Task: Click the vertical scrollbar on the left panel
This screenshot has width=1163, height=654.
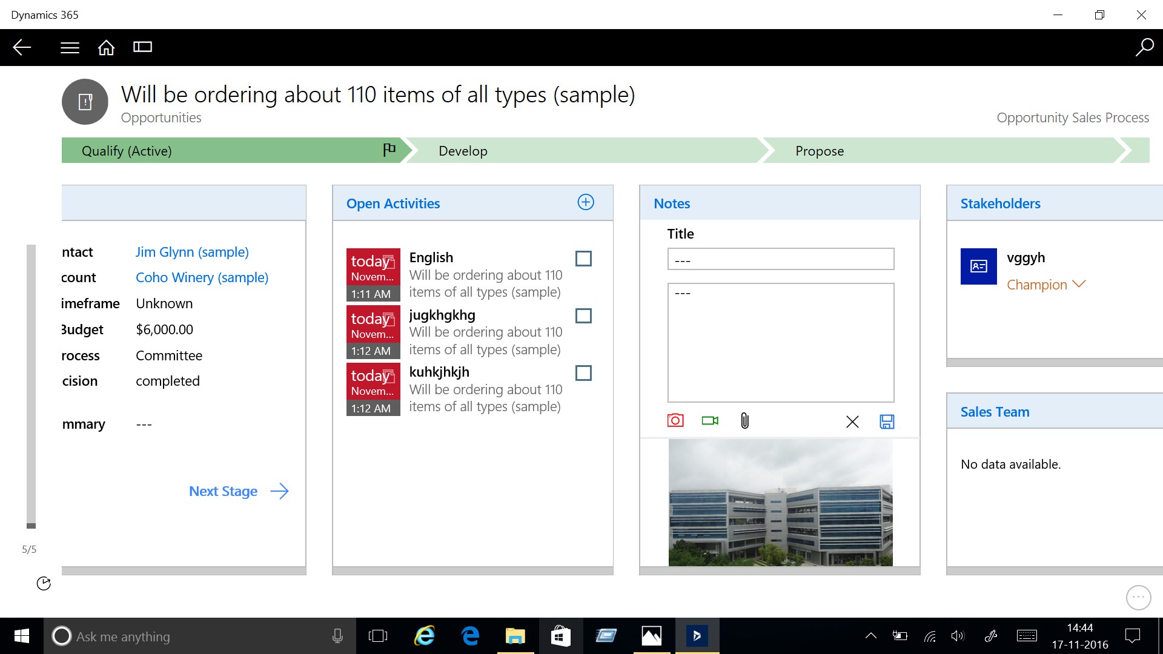Action: coord(31,385)
